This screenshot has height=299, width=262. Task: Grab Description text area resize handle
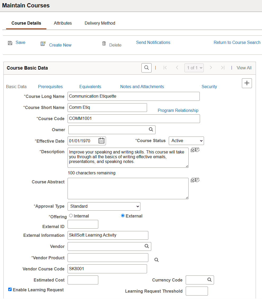(x=187, y=166)
